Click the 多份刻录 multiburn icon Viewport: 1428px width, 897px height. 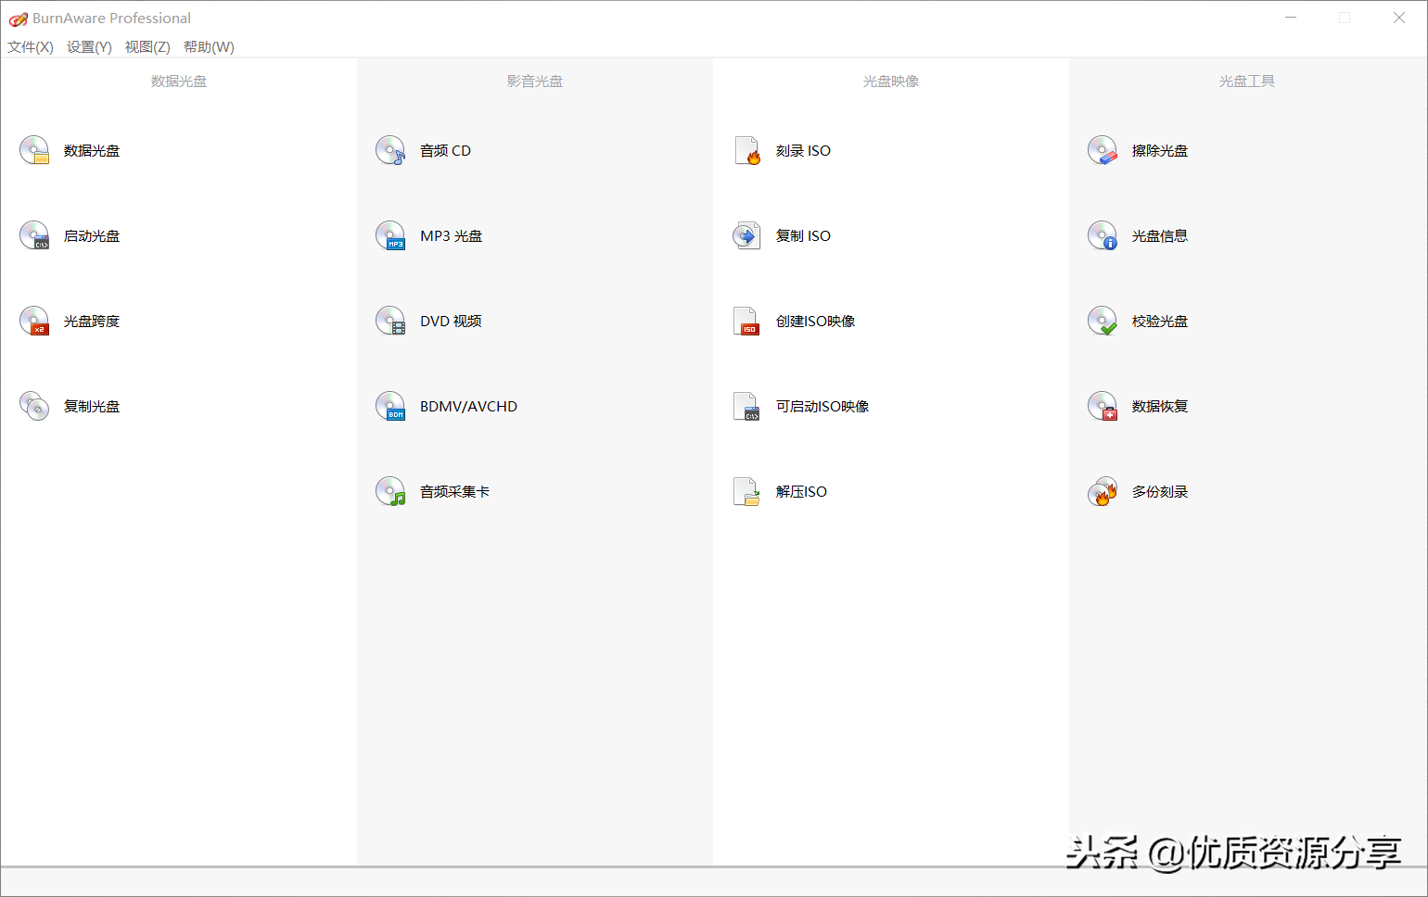point(1103,491)
